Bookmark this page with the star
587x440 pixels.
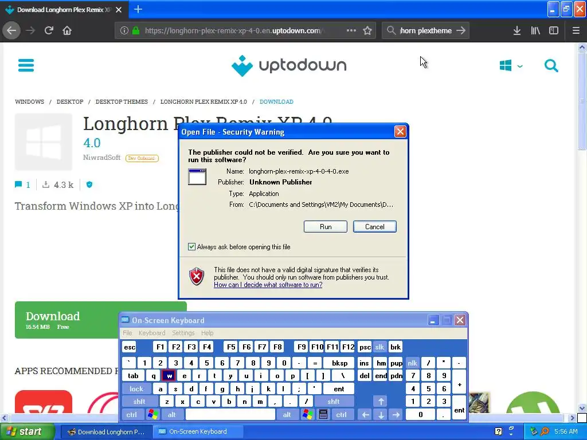367,30
